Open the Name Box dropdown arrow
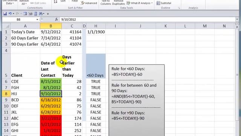The image size is (241, 136). [37, 20]
